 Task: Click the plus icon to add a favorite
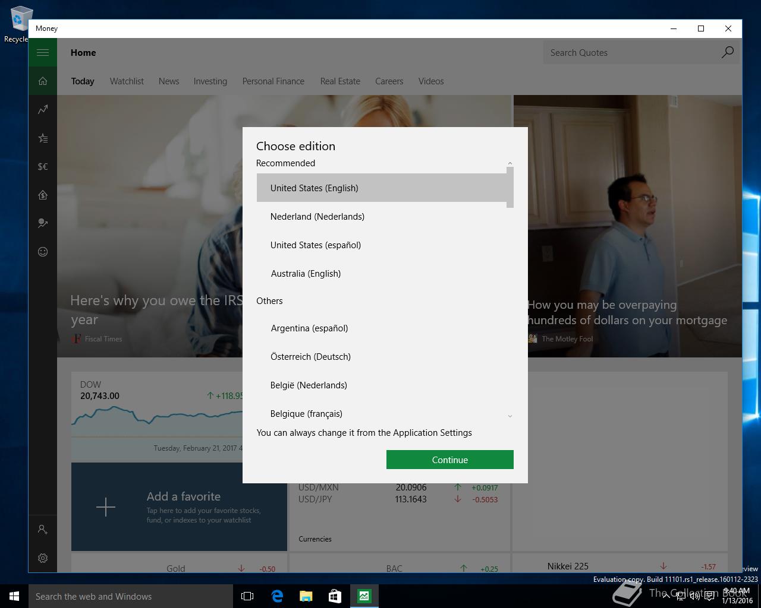coord(106,507)
